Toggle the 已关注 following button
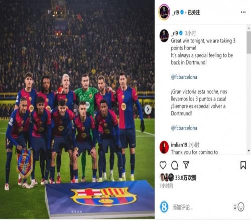Screen dimensions: 251x220 pos(193,12)
